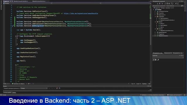Viewport: 187px width, 105px height.
Task: Click categorized view icon in Свойства panel
Action: click(153, 60)
